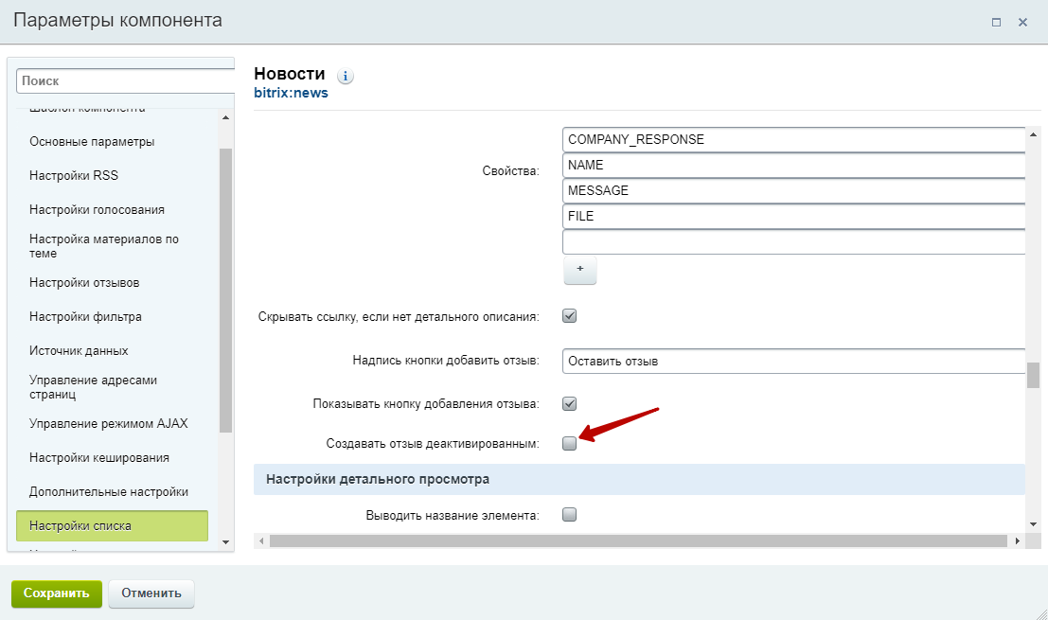Click the content vertical scrollbar thumb
1048x620 pixels.
pyautogui.click(x=1033, y=375)
